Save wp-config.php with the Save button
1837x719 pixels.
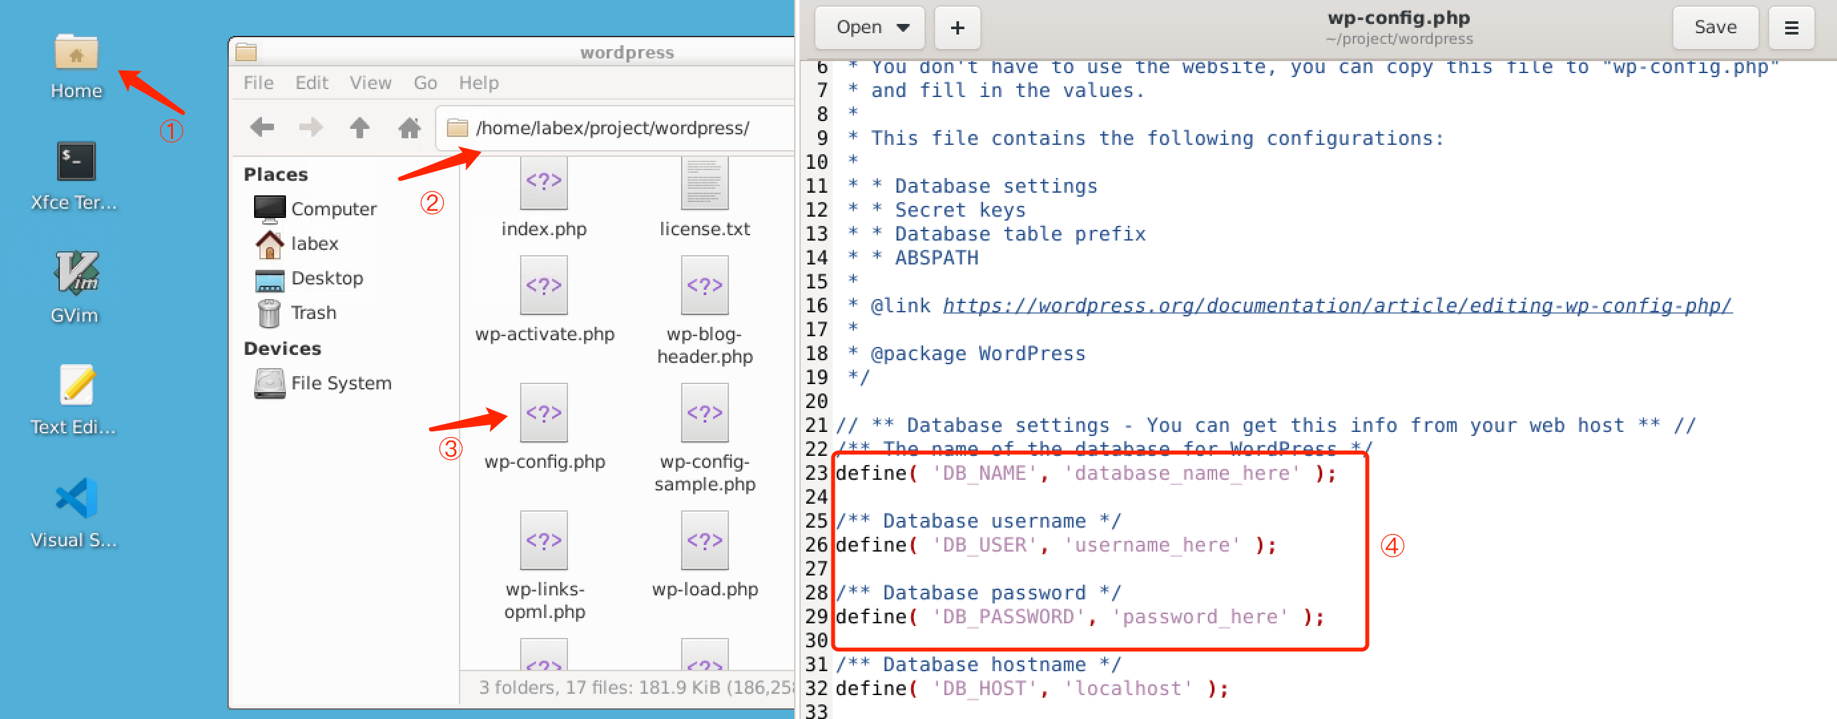(x=1715, y=27)
